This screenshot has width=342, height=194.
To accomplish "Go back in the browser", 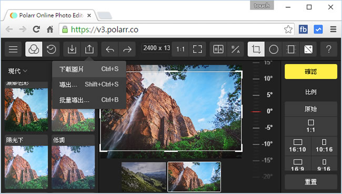I will tap(9, 29).
